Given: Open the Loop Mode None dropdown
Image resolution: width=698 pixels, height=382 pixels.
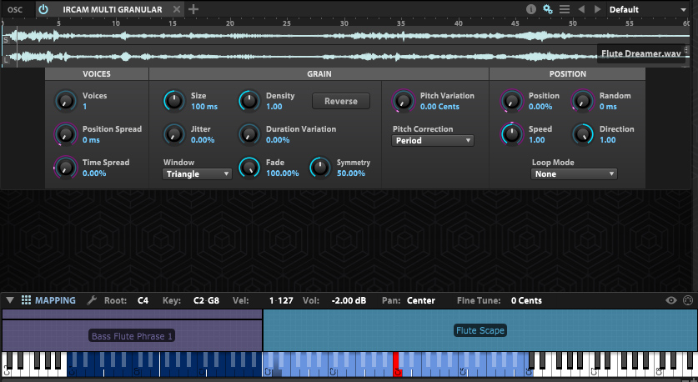Looking at the screenshot, I should [x=574, y=174].
